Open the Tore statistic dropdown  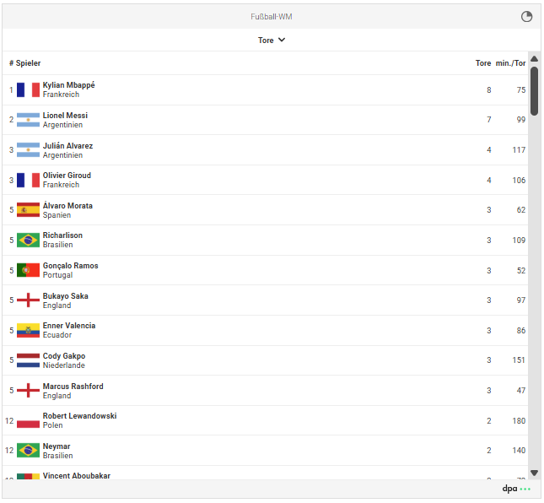click(x=272, y=41)
